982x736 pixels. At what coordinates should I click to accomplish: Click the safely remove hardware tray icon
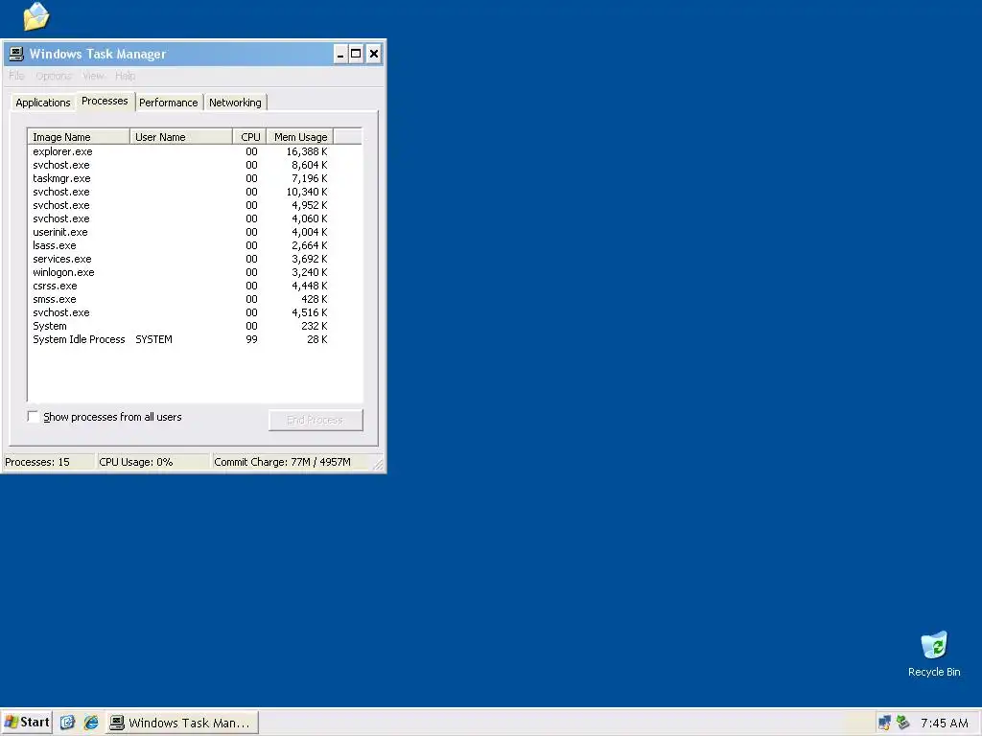902,723
